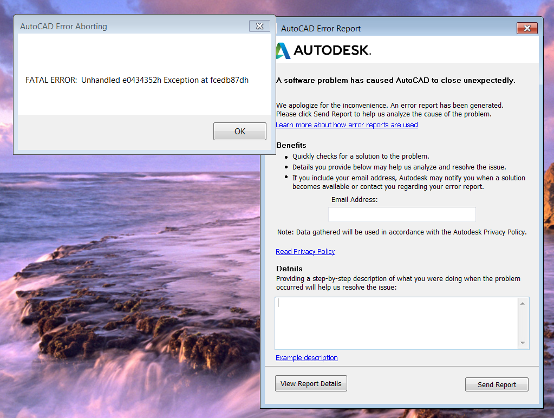
Task: Click the scrollbar down arrow in Details box
Action: (x=523, y=343)
